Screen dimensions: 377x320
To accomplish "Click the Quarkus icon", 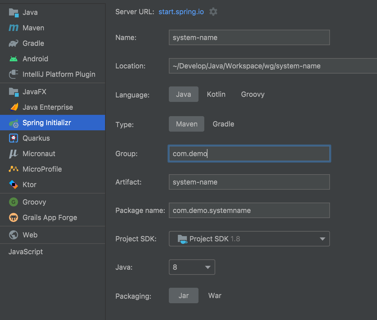I will pyautogui.click(x=14, y=138).
